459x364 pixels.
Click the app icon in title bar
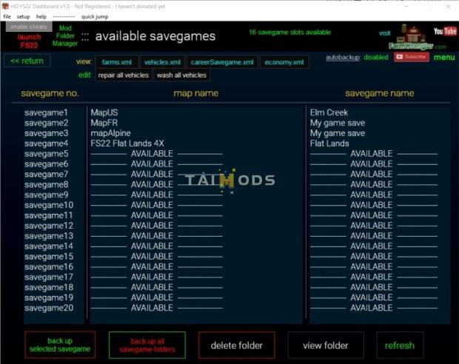(5, 6)
